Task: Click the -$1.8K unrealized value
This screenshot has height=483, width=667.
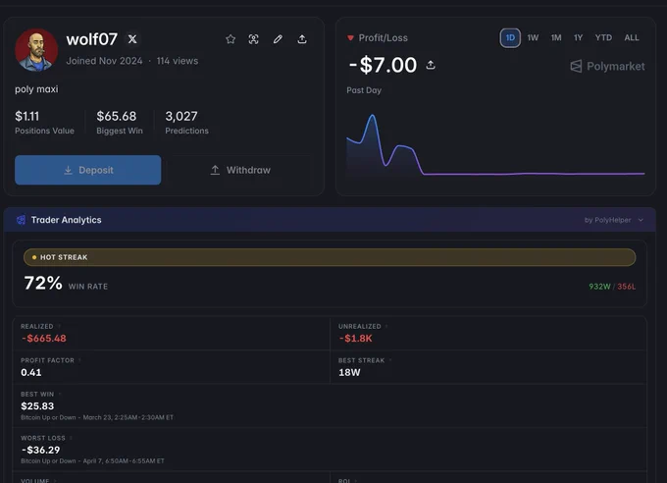Action: pos(356,339)
